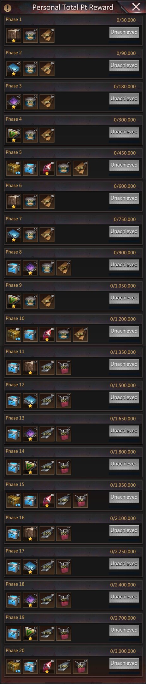Tap Phase 8 blue crate reward icon
146x684 pixels.
pyautogui.click(x=14, y=268)
